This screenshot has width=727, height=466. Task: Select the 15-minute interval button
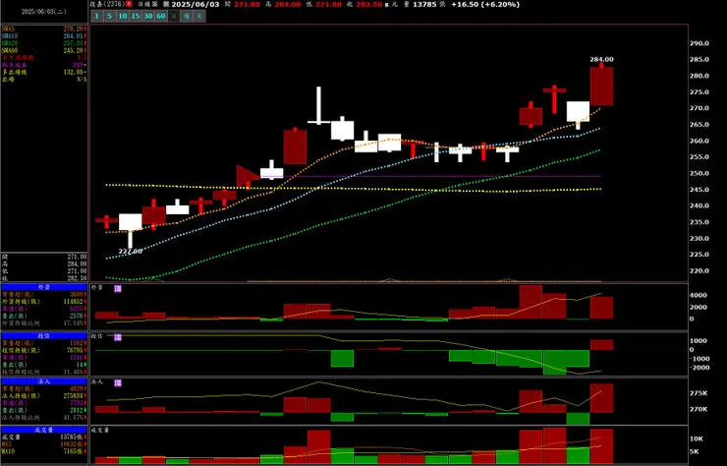click(135, 17)
